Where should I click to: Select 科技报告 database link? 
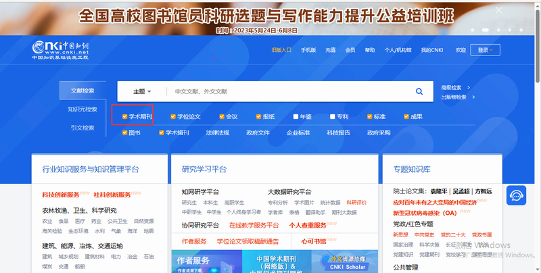[339, 132]
